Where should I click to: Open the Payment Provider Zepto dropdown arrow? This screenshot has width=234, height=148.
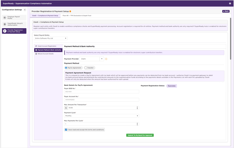tap(102, 59)
